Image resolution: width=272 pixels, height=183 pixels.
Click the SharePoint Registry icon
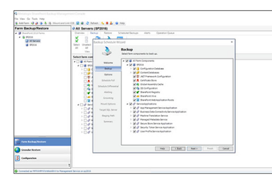click(138, 92)
